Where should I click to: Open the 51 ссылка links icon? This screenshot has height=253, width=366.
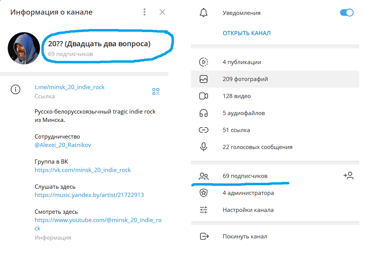[203, 130]
